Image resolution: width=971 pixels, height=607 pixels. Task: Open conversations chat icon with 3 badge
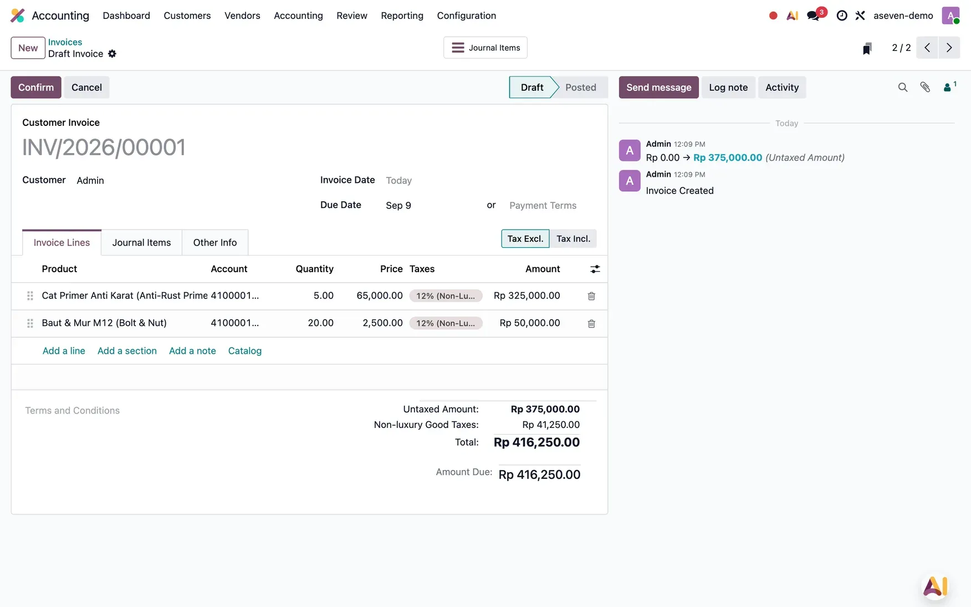[814, 16]
